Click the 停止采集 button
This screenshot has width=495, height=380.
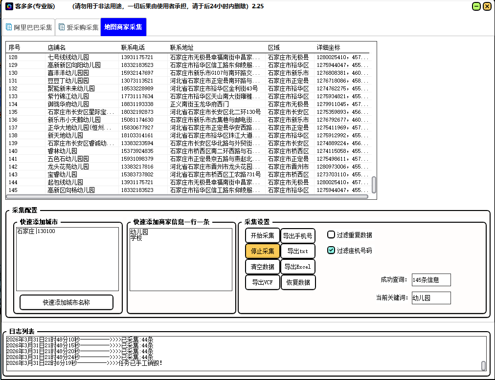[x=262, y=251]
